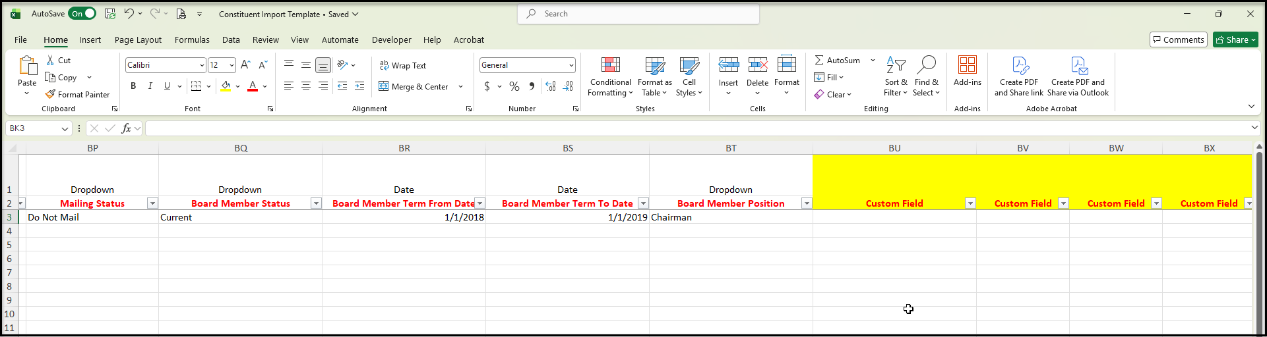Image resolution: width=1267 pixels, height=337 pixels.
Task: Open Cell Styles gallery
Action: [x=689, y=76]
